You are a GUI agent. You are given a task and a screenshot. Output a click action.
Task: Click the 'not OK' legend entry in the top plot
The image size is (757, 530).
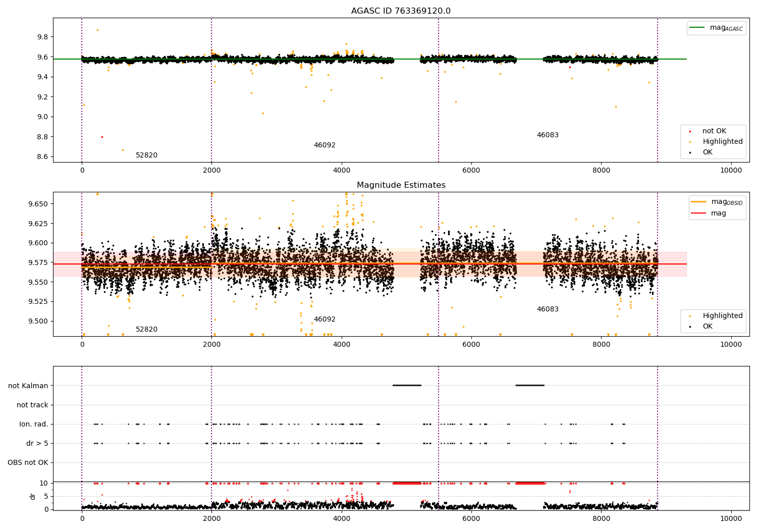click(714, 131)
